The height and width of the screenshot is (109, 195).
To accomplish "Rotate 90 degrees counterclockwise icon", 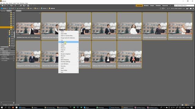I will 31,5.
